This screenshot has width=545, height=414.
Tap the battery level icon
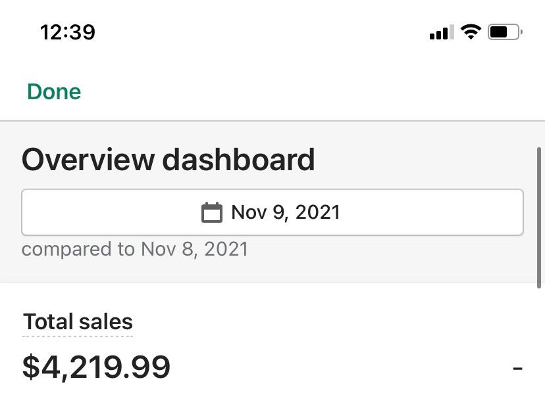[x=505, y=32]
